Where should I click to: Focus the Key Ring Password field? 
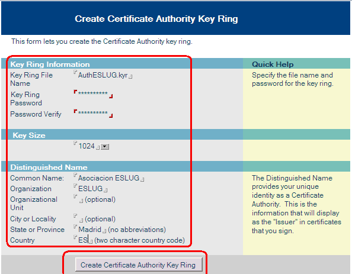pos(93,94)
